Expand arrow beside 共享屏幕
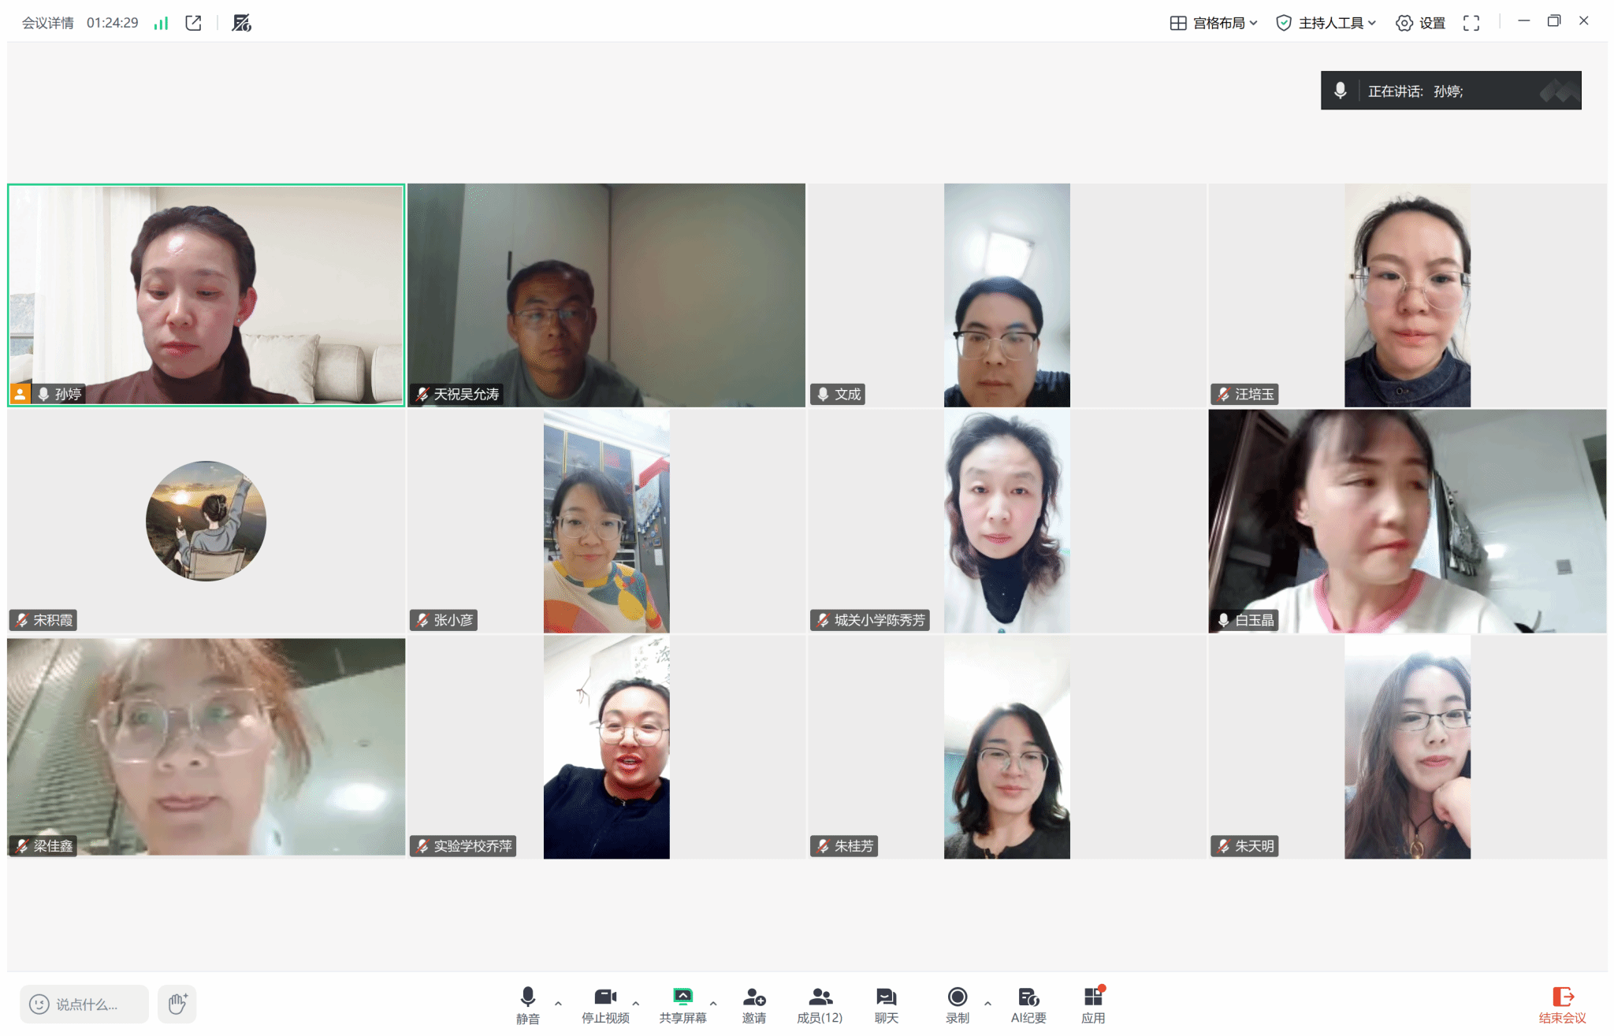1614x1036 pixels. pyautogui.click(x=713, y=1003)
